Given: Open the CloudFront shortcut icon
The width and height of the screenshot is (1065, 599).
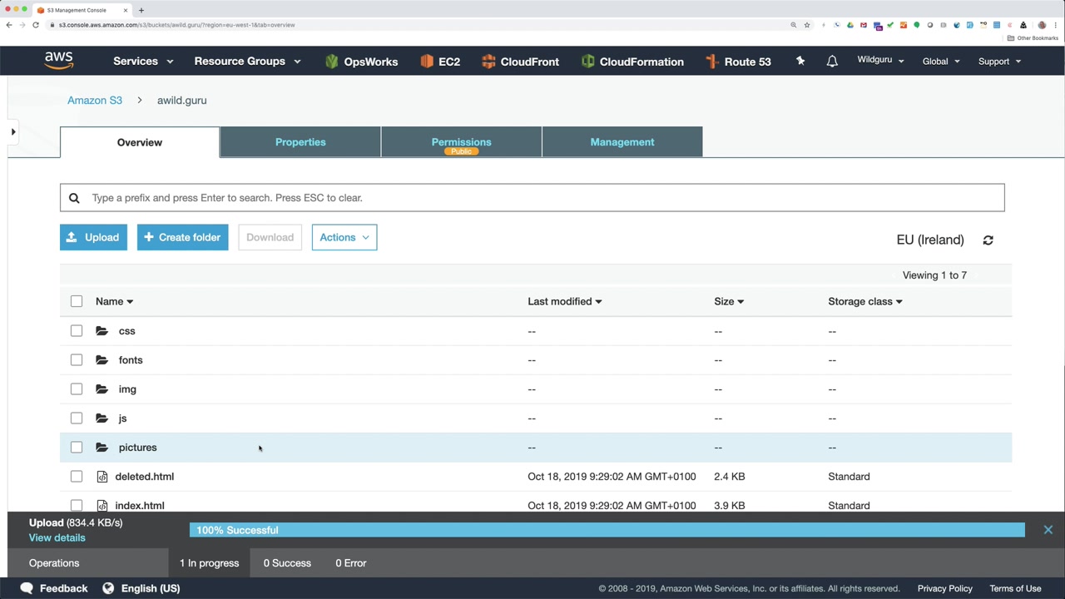Looking at the screenshot, I should point(488,62).
